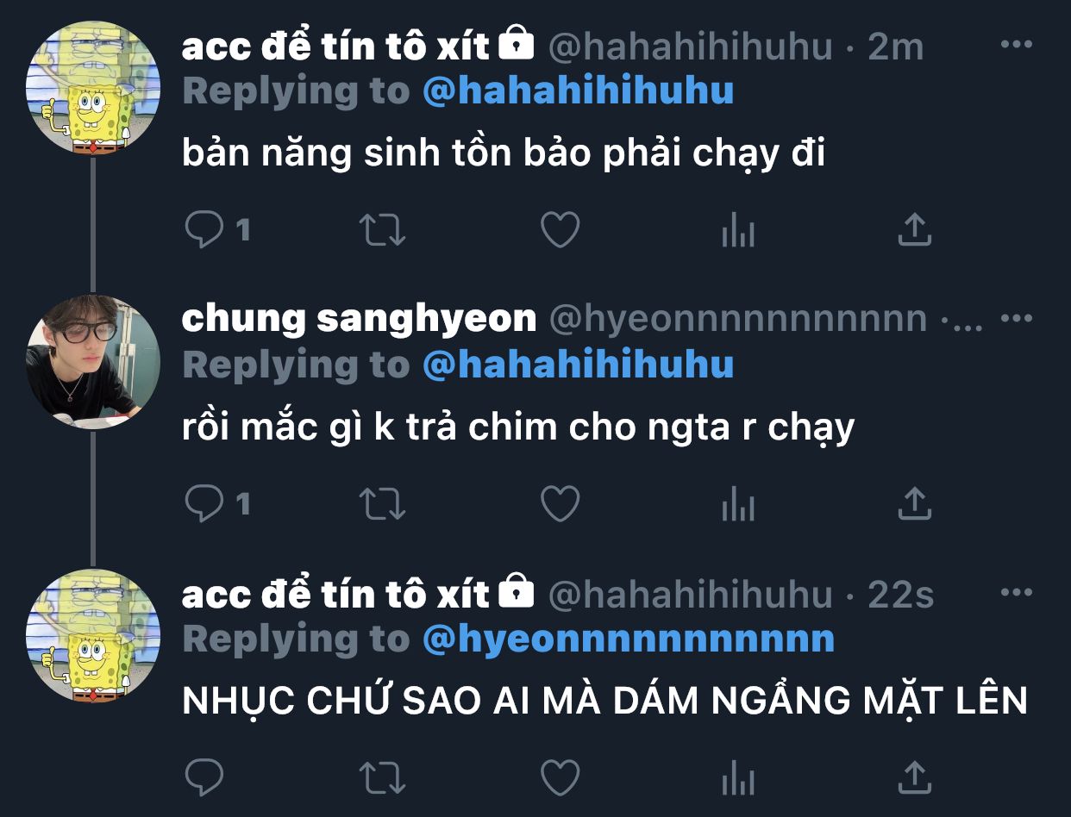Open the @hahahihihuhu mention in the first tweet
This screenshot has width=1071, height=817.
(x=578, y=90)
